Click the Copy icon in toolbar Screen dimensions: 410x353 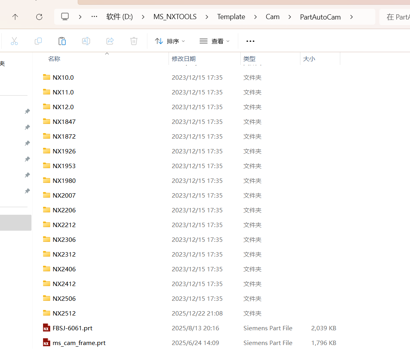(38, 41)
